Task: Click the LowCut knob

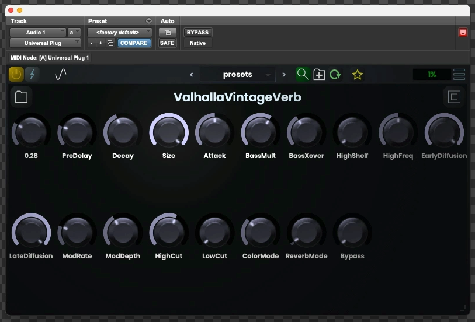Action: 214,233
